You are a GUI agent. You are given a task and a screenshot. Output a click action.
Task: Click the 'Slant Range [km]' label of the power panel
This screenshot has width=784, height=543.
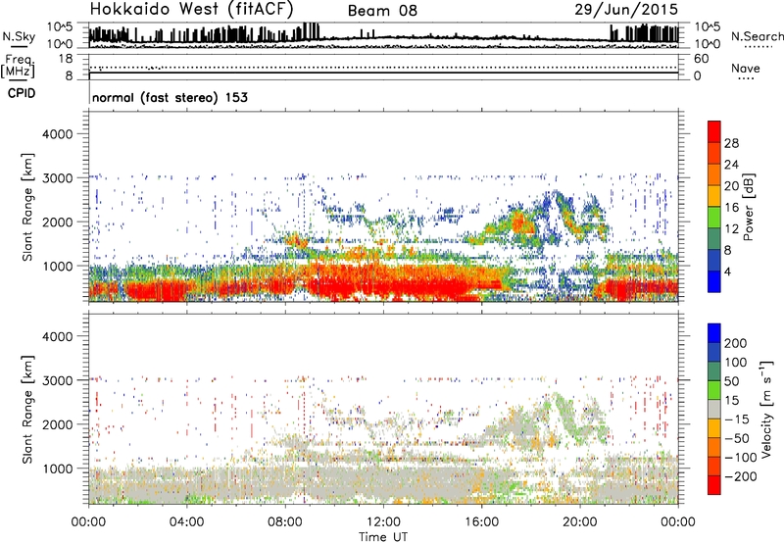[28, 207]
